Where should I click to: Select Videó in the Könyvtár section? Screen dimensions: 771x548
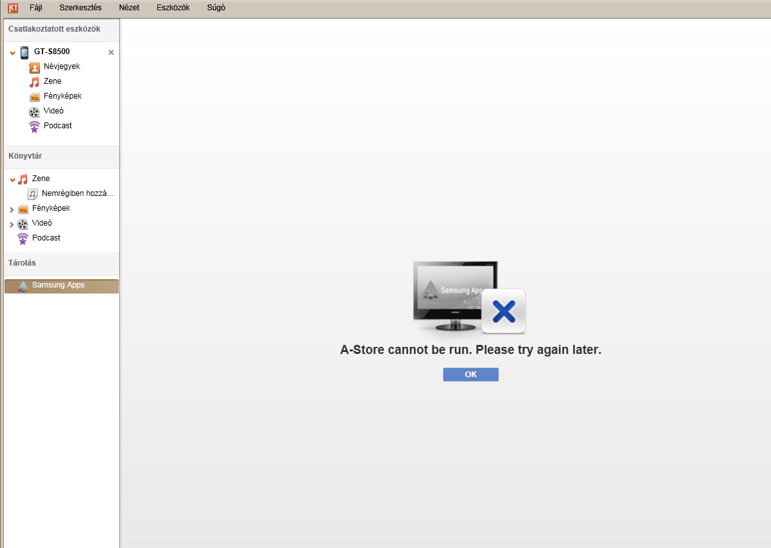42,223
